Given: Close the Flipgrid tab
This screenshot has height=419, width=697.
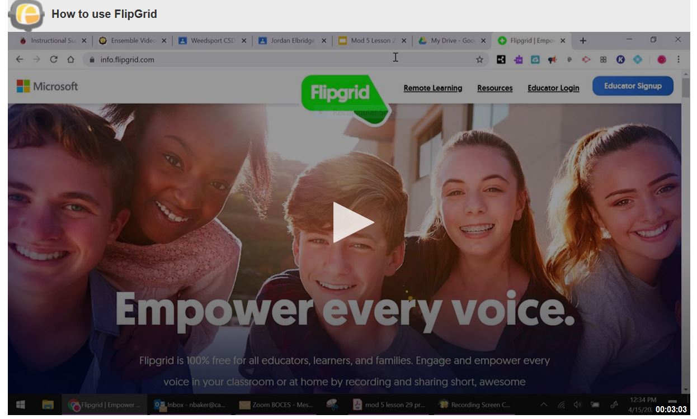Looking at the screenshot, I should click(563, 40).
